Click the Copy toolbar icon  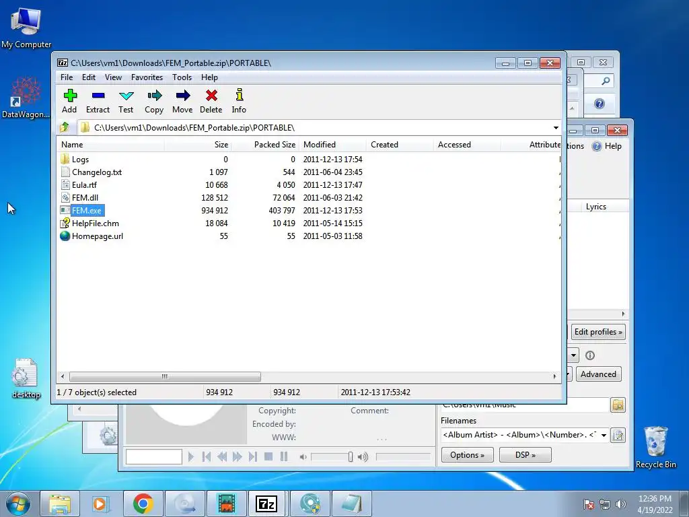154,101
